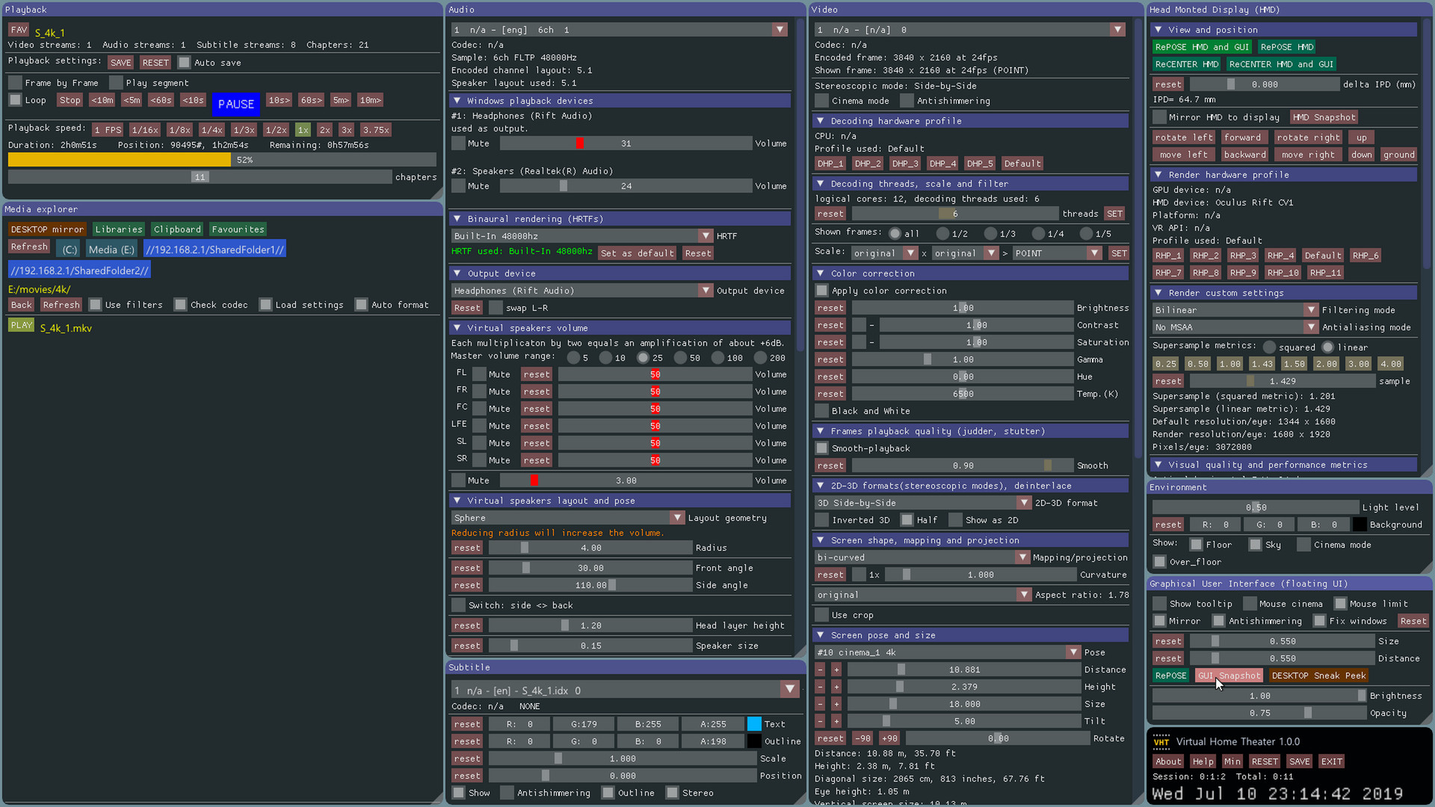Skip back using <10s button
Image resolution: width=1435 pixels, height=807 pixels.
[x=193, y=100]
